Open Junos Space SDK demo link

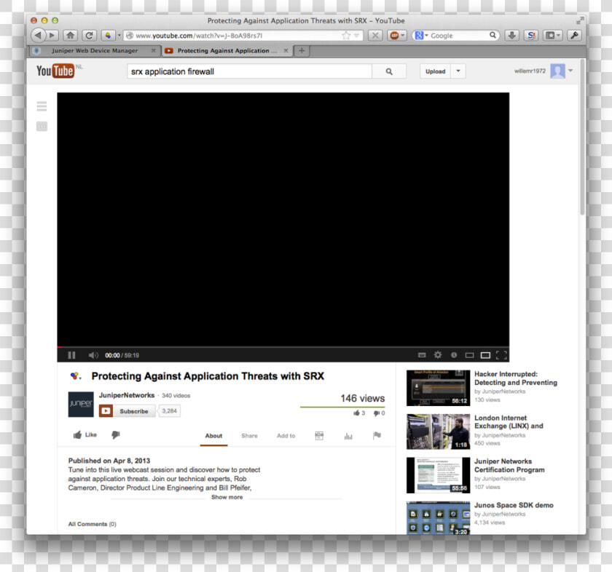514,505
